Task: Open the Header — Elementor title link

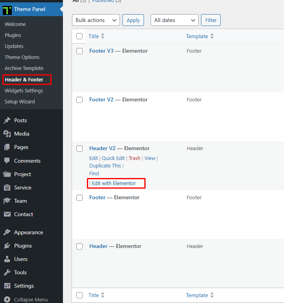Action: point(98,246)
